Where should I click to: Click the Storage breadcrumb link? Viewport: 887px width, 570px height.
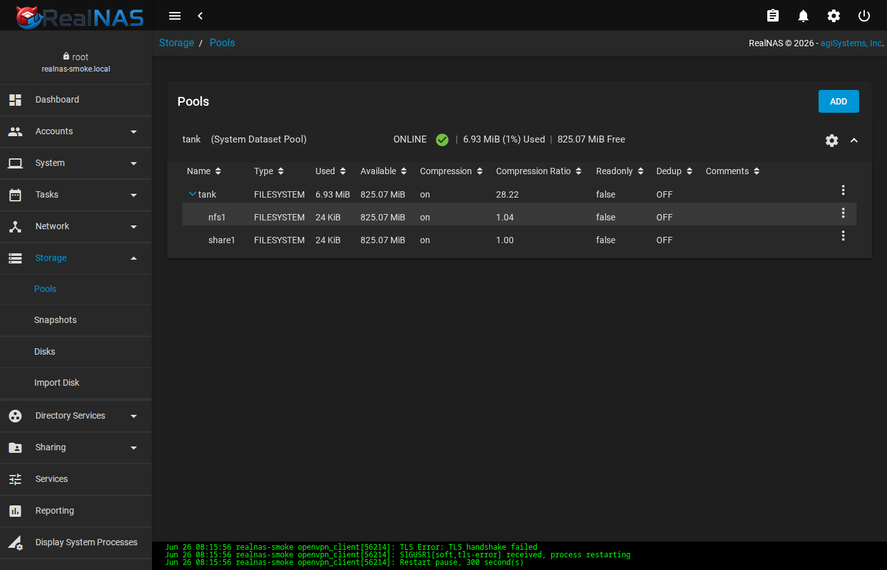177,43
